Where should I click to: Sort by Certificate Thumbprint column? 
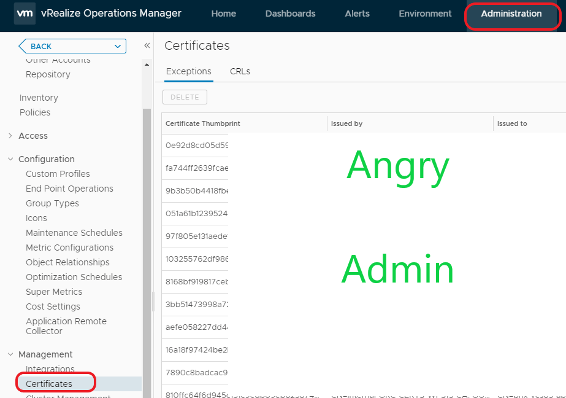[203, 123]
